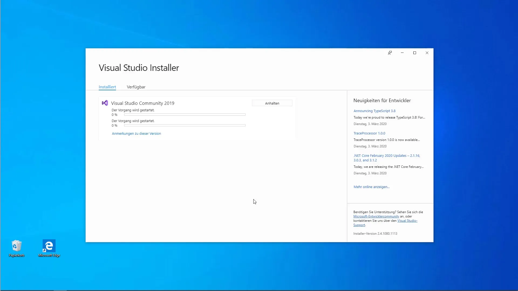The height and width of the screenshot is (291, 518).
Task: Click the date under Announcing TypeScript 3.8
Action: point(370,124)
